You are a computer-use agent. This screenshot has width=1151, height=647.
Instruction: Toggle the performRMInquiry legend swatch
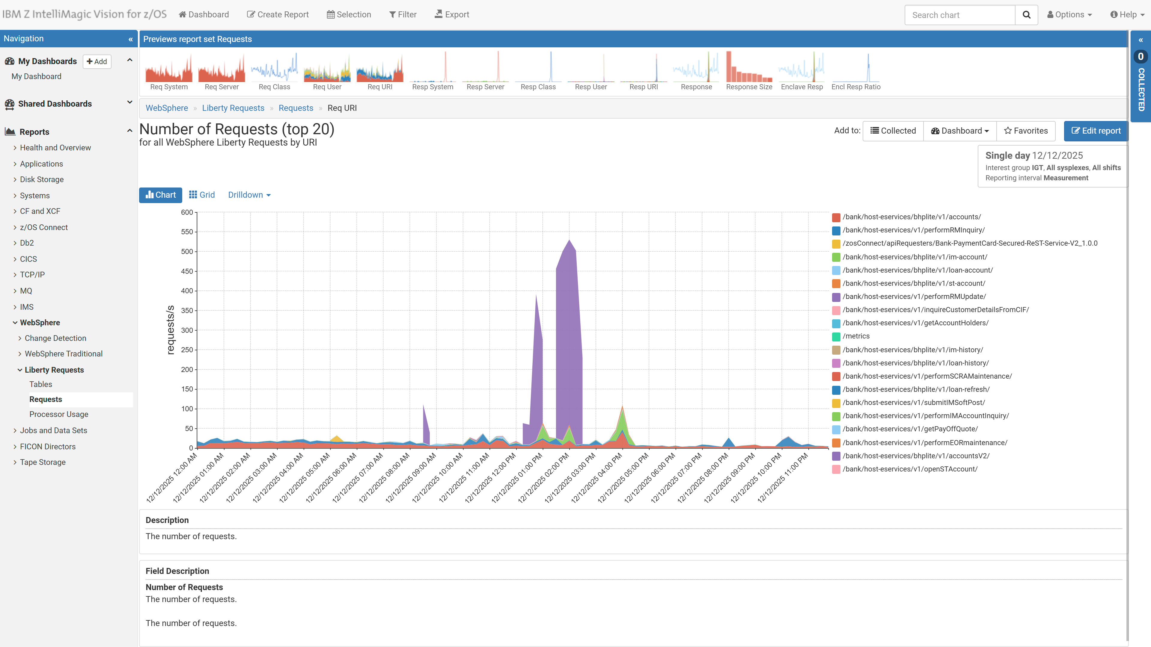[836, 230]
